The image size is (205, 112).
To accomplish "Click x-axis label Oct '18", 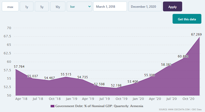I will pyautogui.click(x=55, y=99).
